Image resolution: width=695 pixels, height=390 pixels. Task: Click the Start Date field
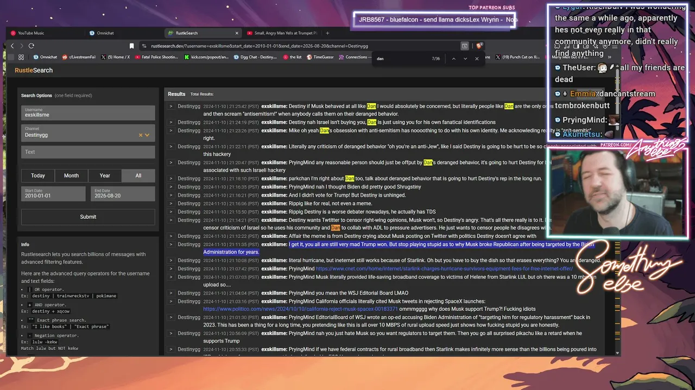coord(53,193)
